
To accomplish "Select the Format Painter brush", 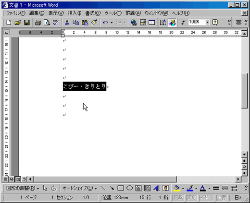I will pyautogui.click(x=94, y=23).
